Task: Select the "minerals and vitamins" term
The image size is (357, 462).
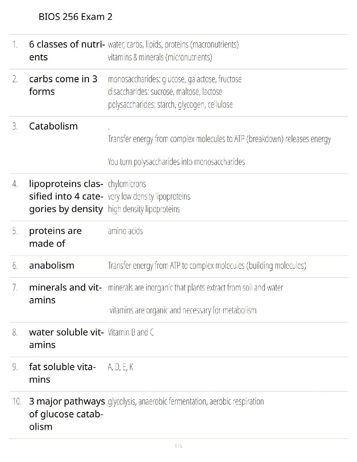Action: point(65,294)
